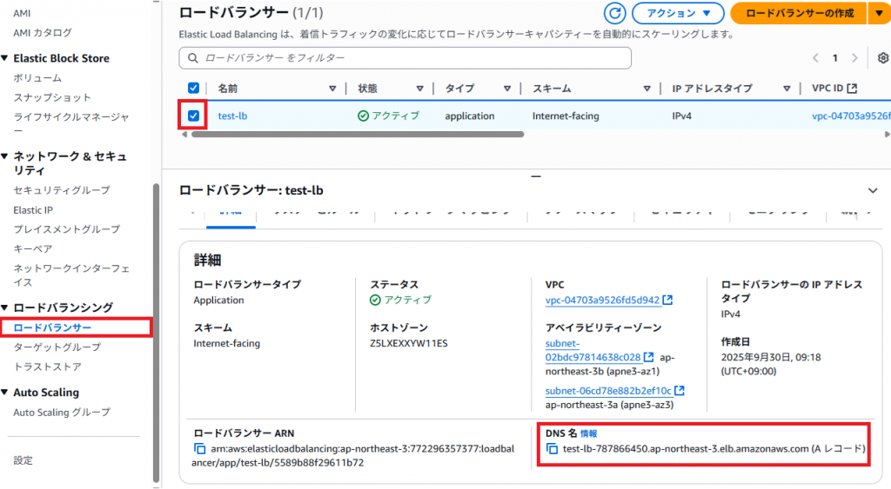Click the ロードバランサーの作成 button

tap(798, 13)
